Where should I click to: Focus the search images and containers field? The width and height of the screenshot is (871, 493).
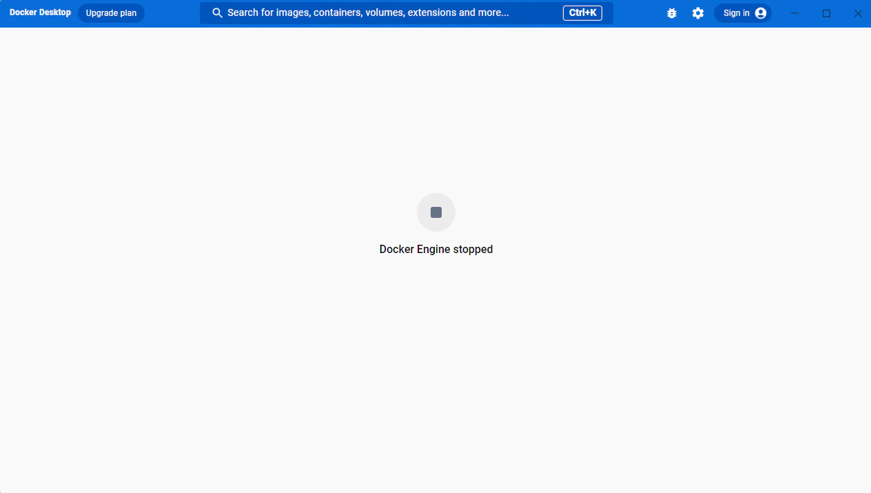tap(407, 13)
